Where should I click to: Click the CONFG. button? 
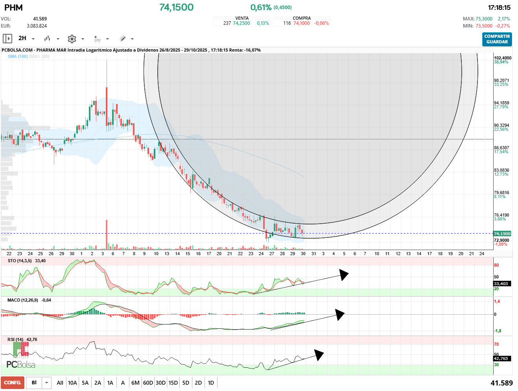[x=13, y=383]
